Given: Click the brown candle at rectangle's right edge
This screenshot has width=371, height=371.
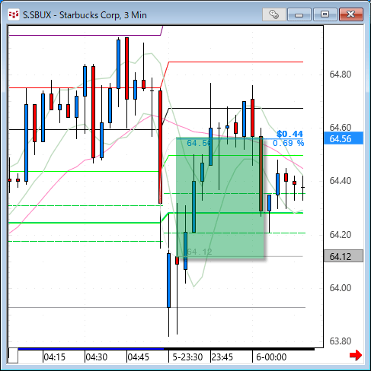Looking at the screenshot, I should [261, 174].
